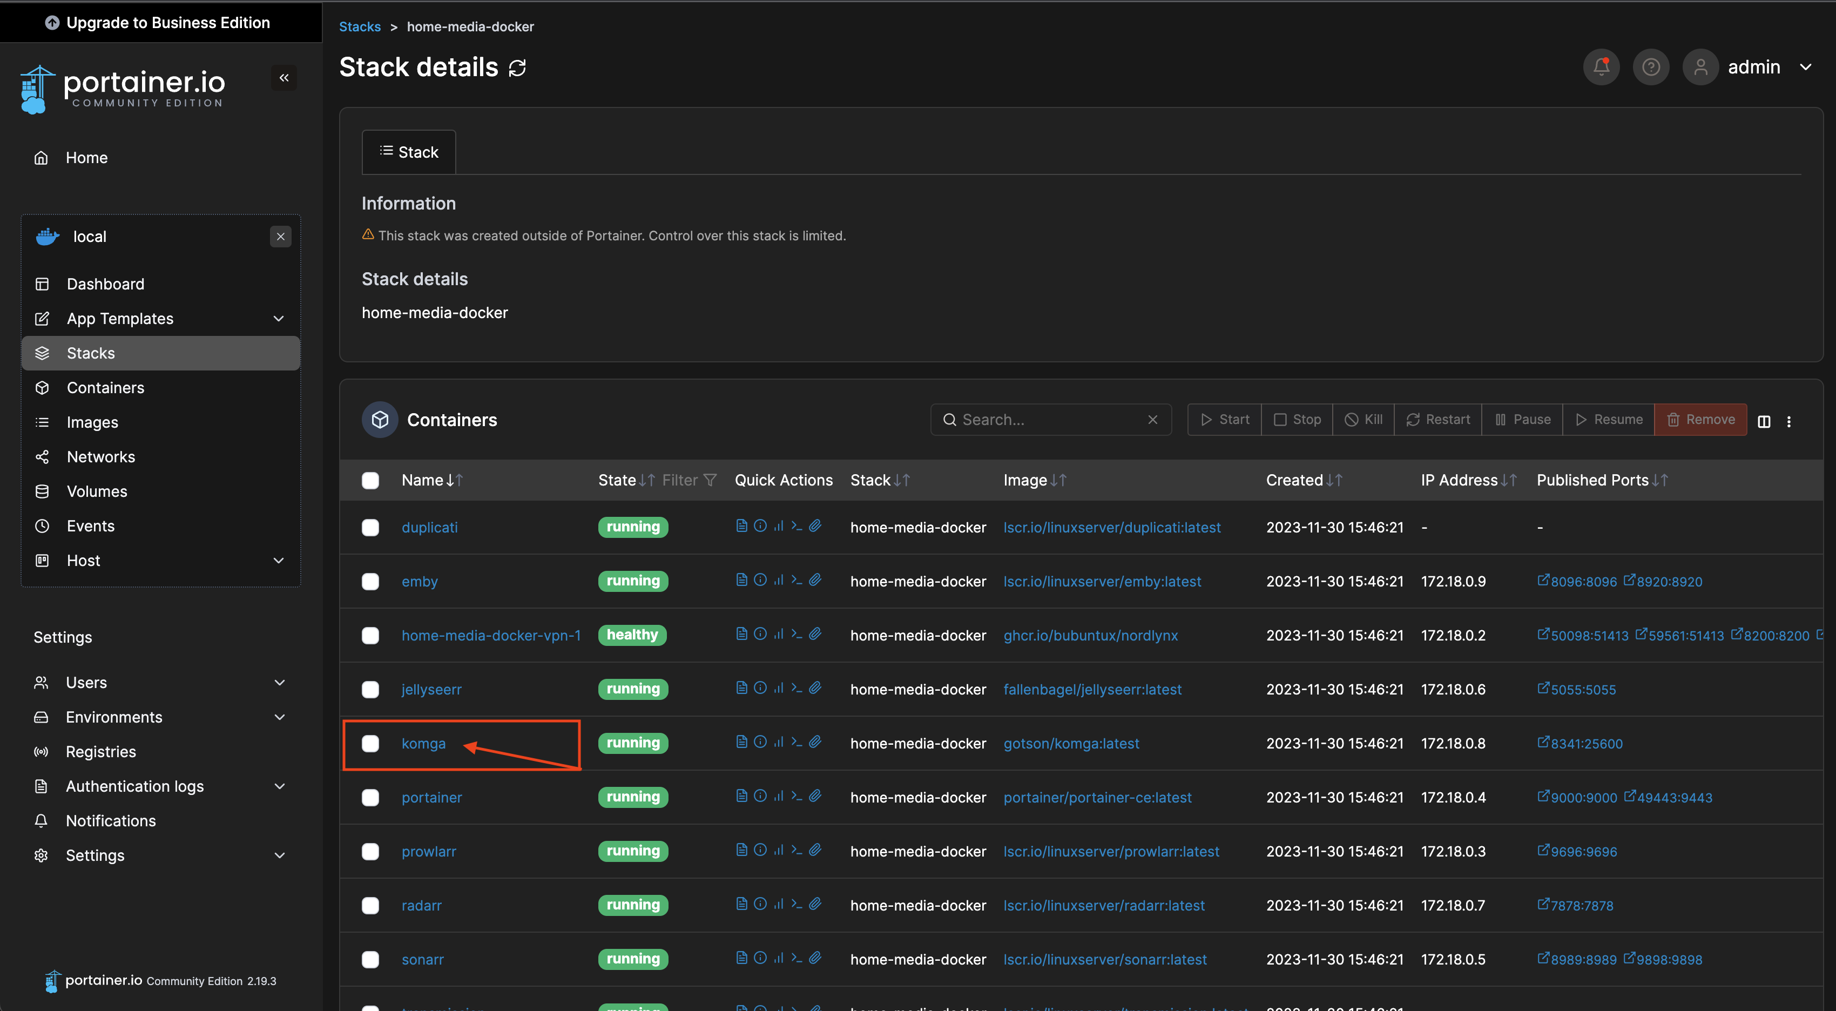Click the container Search input field

point(1050,420)
